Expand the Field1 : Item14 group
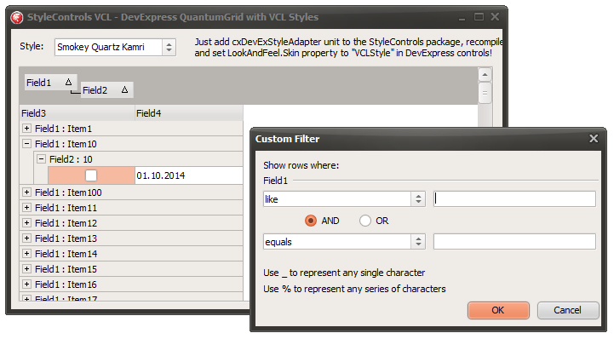The width and height of the screenshot is (614, 339). pos(26,253)
